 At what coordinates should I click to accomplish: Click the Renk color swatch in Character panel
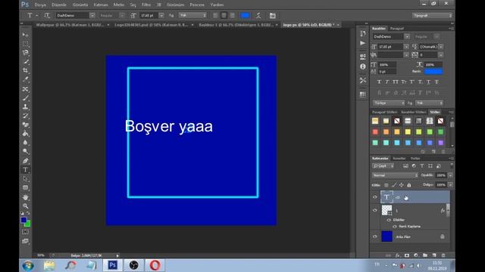[433, 72]
